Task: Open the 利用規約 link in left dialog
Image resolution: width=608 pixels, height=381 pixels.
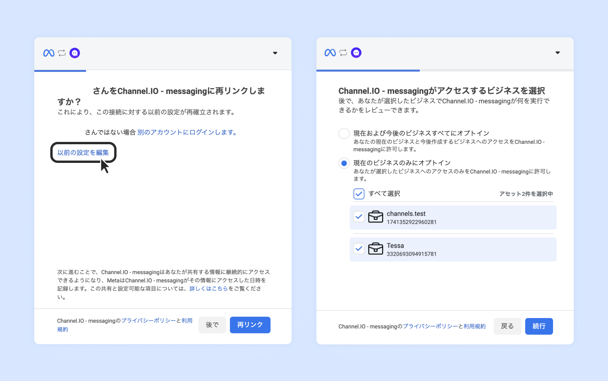Action: [x=187, y=321]
